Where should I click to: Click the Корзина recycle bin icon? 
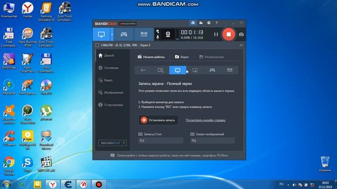[325, 164]
